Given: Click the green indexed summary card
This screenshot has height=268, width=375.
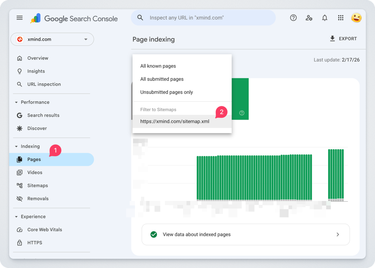Looking at the screenshot, I should [x=240, y=99].
